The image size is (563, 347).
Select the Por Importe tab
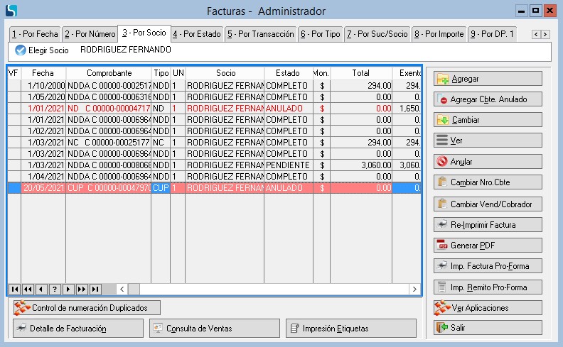coord(439,34)
